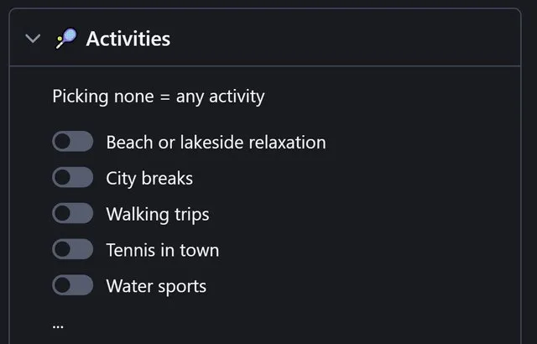Switch on the Water sports toggle
This screenshot has height=344, width=537.
pyautogui.click(x=73, y=285)
